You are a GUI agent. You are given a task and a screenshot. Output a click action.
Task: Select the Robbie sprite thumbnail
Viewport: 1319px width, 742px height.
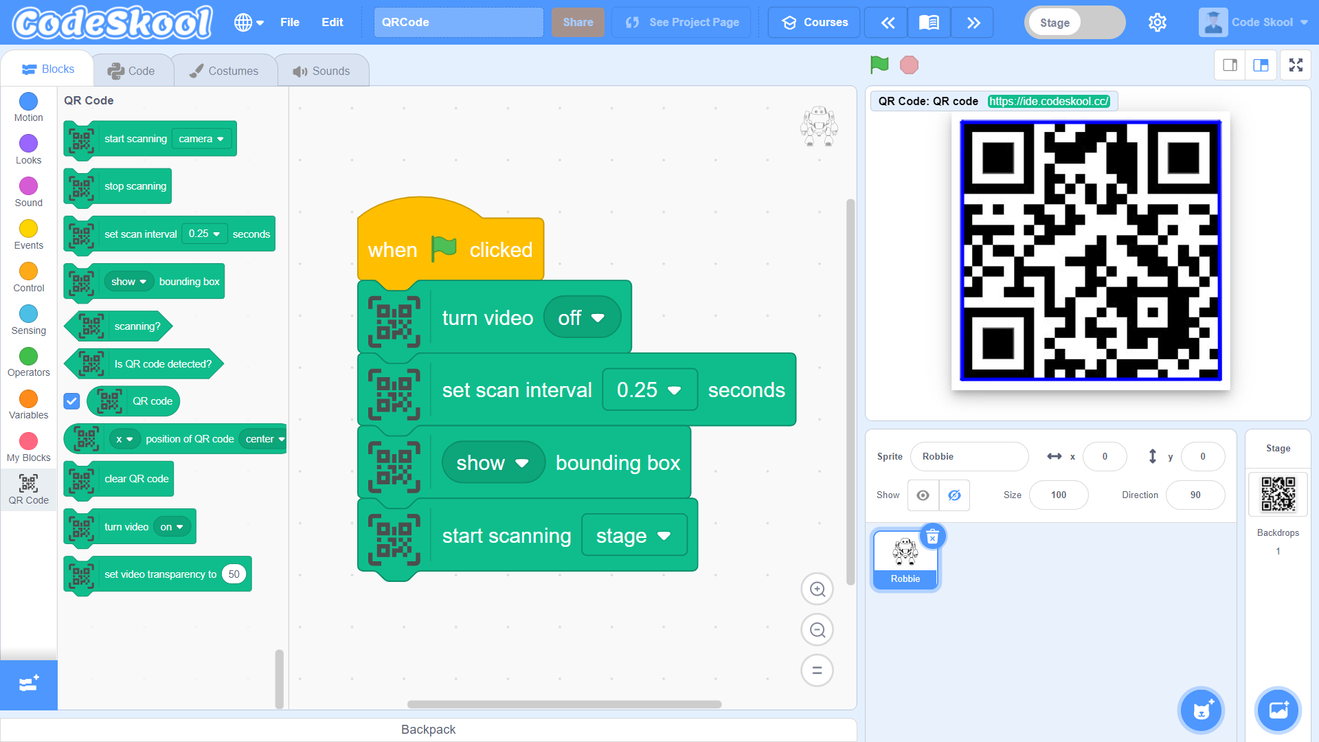coord(905,558)
